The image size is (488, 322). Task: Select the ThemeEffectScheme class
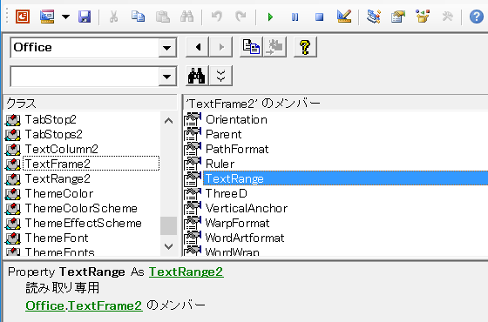coord(84,223)
